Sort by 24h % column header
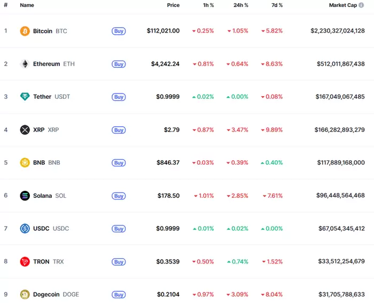Screen dimensions: 374x303 (x=239, y=5)
